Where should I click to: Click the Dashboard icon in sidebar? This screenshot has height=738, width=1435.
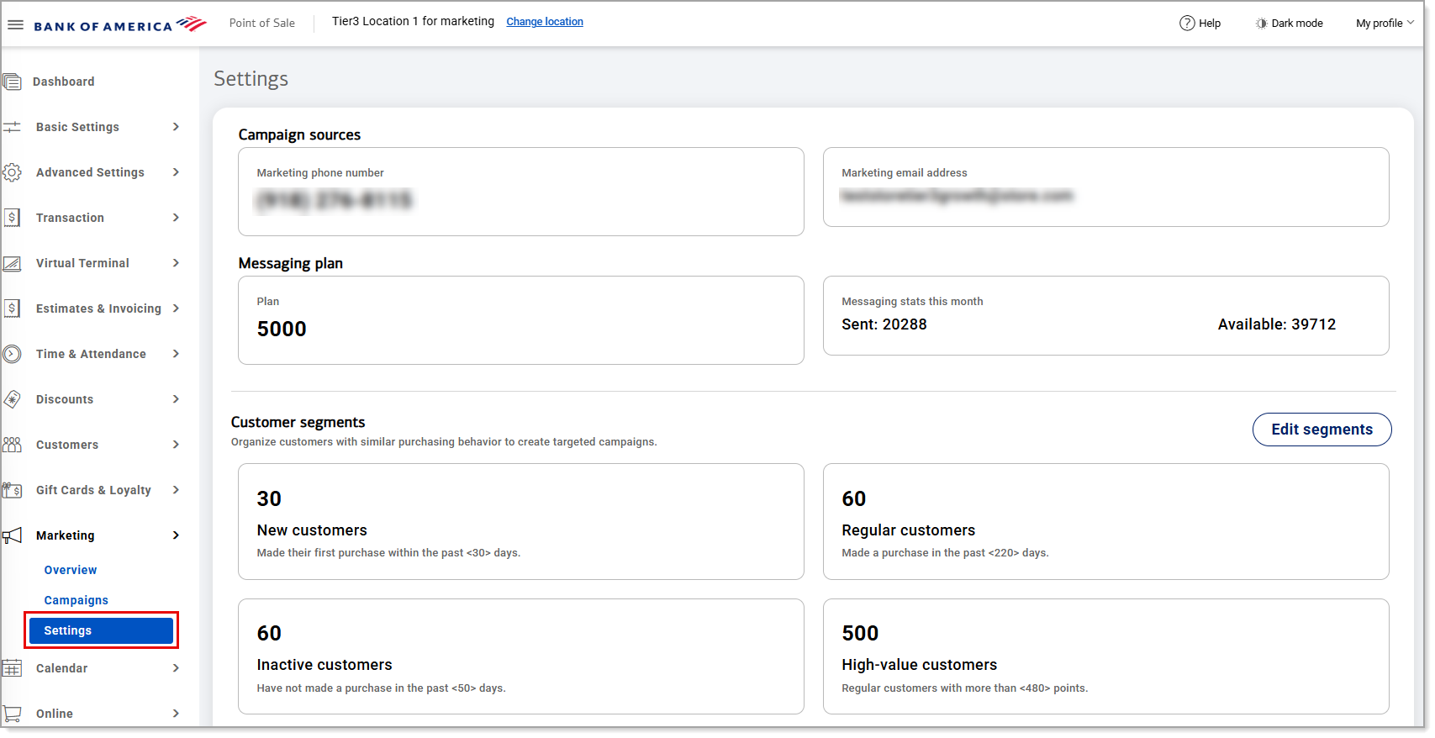[12, 82]
